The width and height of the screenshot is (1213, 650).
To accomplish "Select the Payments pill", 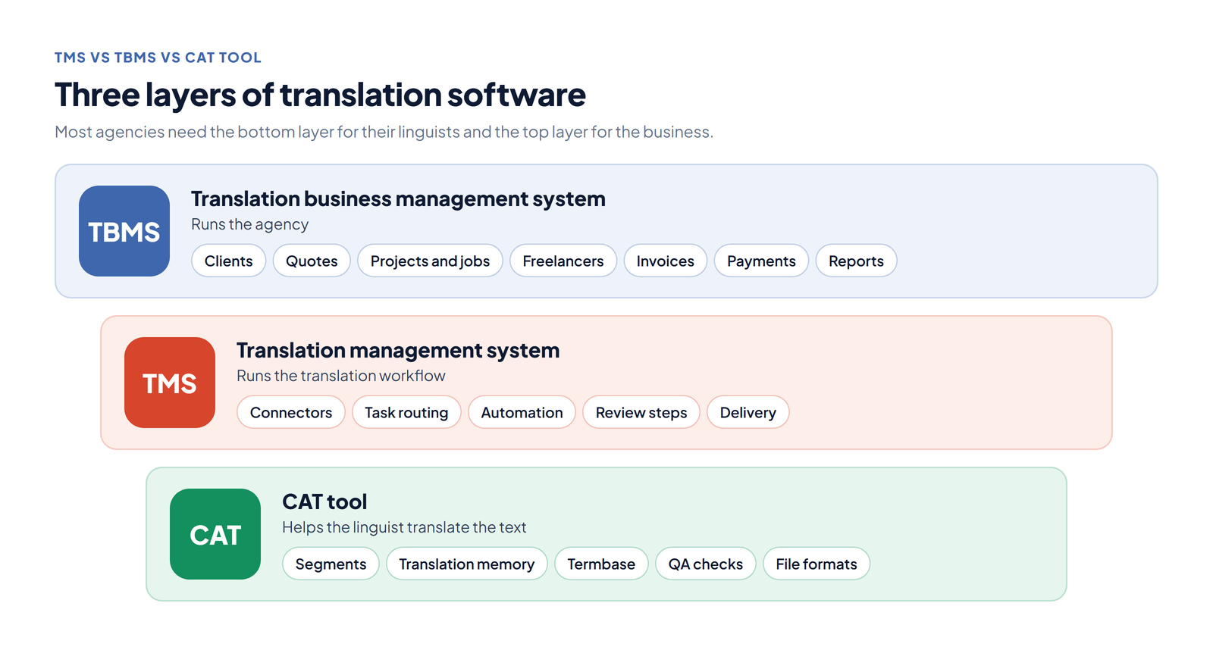I will [x=761, y=261].
